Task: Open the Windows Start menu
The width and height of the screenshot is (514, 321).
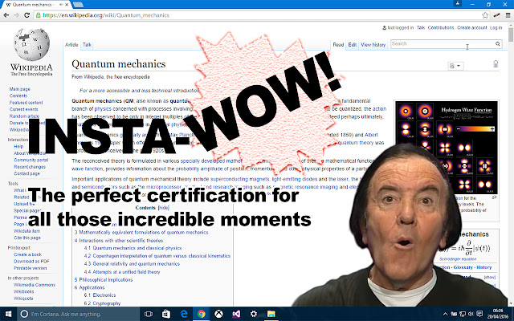Action: click(8, 314)
